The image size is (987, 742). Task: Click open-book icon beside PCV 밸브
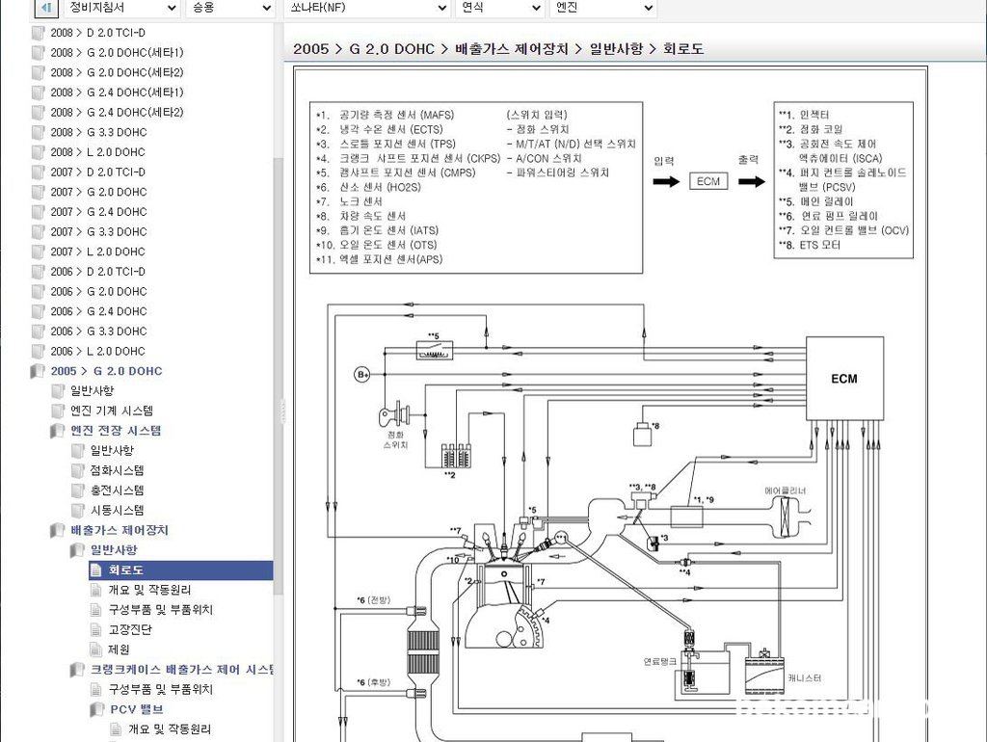(97, 710)
